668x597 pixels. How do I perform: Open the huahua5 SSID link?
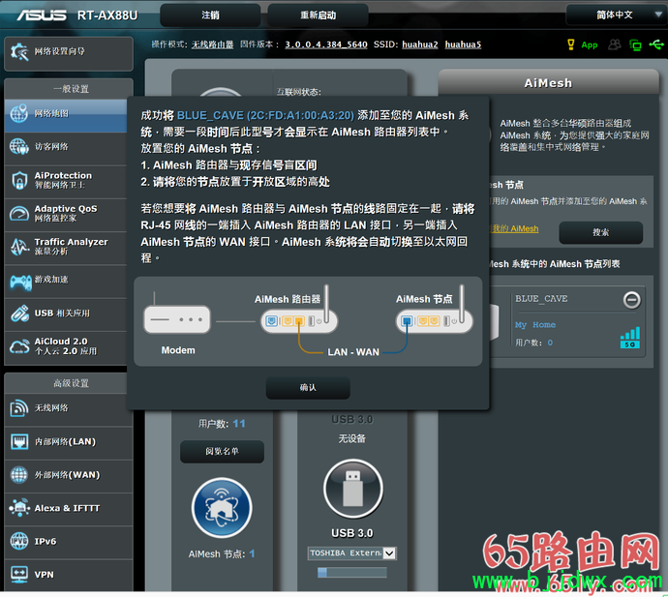tap(463, 45)
